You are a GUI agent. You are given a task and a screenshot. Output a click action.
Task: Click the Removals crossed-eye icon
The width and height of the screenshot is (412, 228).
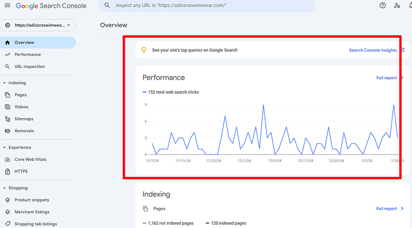tap(7, 131)
